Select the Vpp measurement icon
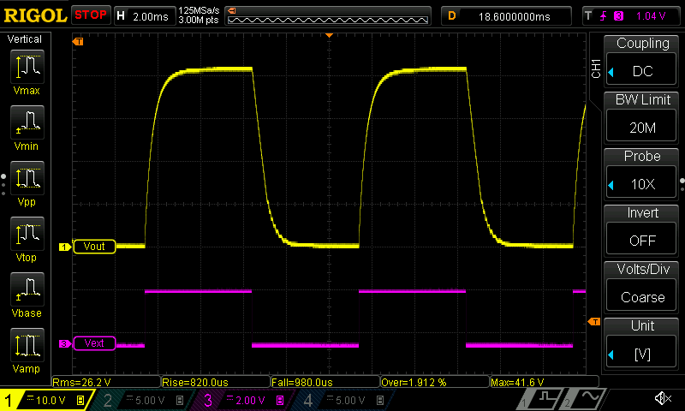Viewport: 685px width, 411px height. (x=27, y=178)
